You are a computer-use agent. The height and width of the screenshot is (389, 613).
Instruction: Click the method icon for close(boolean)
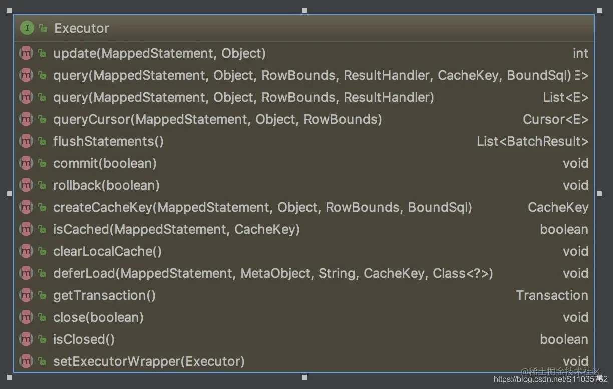26,317
